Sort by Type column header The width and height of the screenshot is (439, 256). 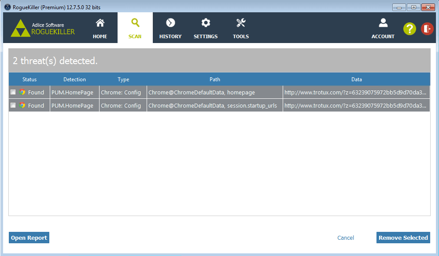pos(123,79)
